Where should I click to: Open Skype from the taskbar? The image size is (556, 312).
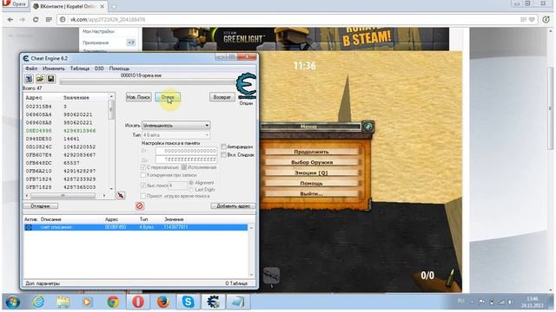[x=188, y=302]
